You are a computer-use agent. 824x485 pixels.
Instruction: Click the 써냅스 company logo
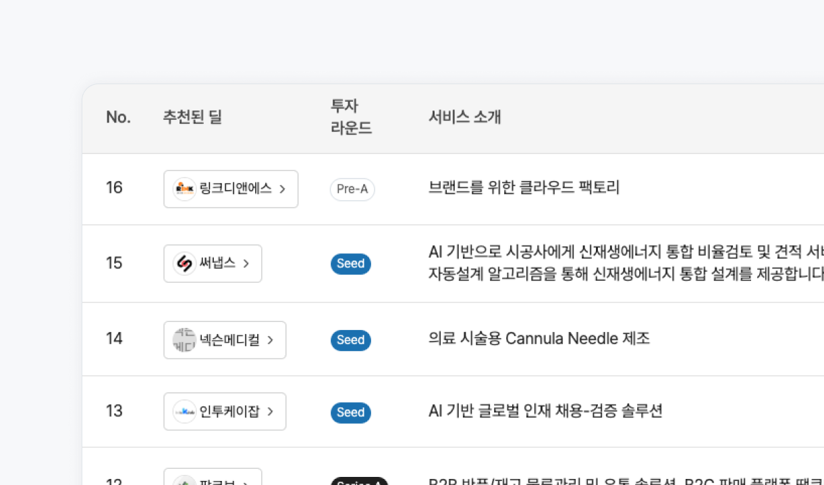(x=184, y=263)
